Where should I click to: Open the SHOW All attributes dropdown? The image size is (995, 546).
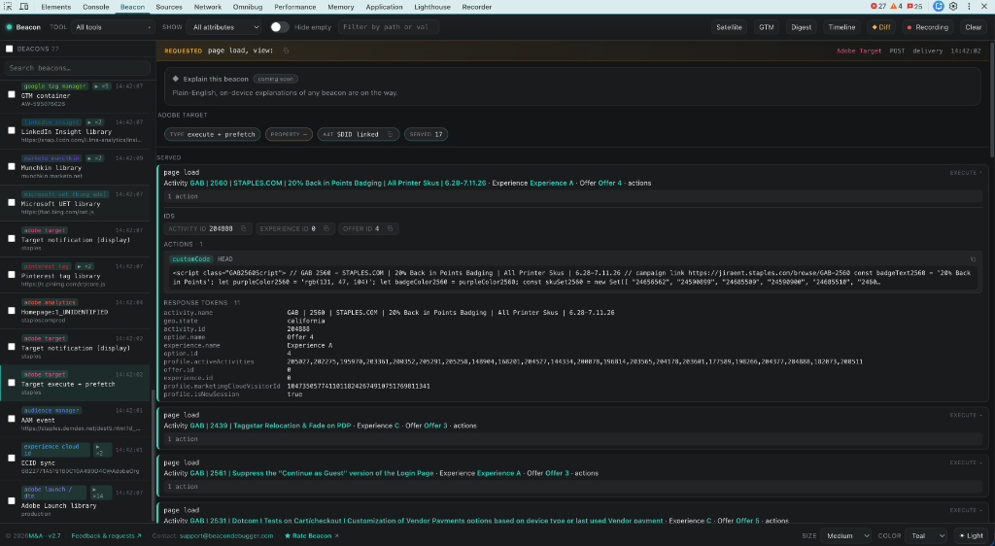click(225, 27)
